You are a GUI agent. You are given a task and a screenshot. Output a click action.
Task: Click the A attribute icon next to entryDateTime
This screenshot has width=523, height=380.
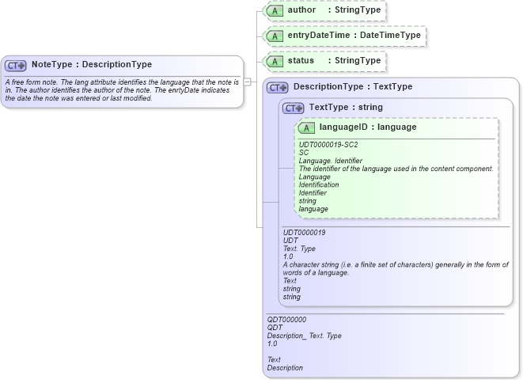click(275, 36)
